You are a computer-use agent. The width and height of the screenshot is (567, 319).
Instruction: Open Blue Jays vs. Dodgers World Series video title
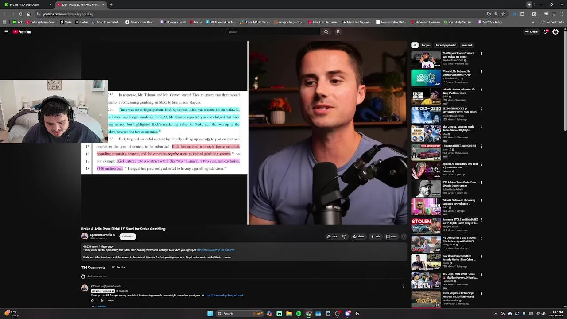pos(458,128)
